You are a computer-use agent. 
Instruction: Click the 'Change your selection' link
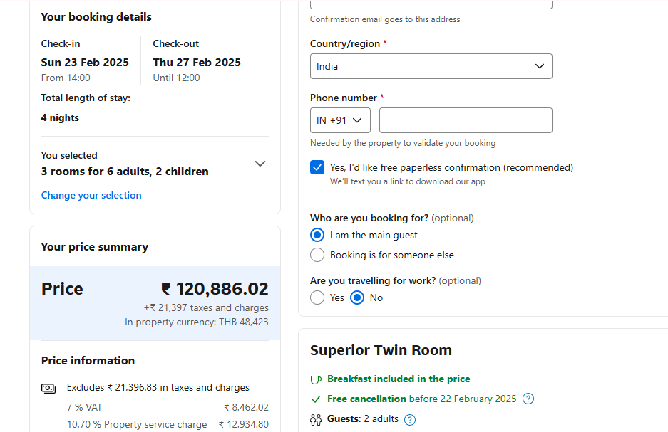pos(91,195)
